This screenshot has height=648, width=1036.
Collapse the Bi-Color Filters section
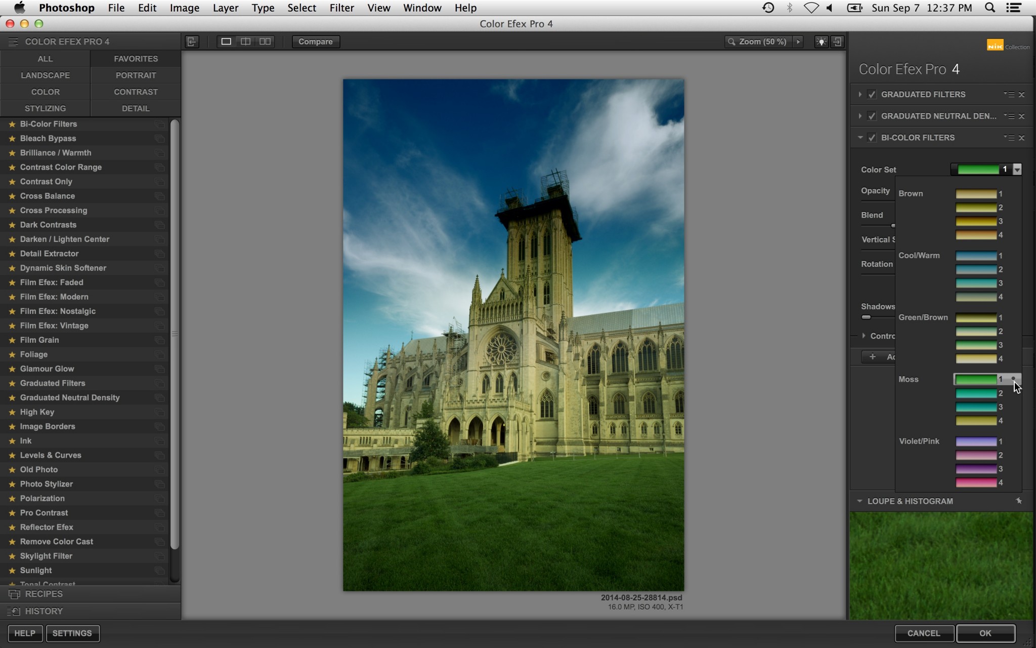pyautogui.click(x=860, y=137)
